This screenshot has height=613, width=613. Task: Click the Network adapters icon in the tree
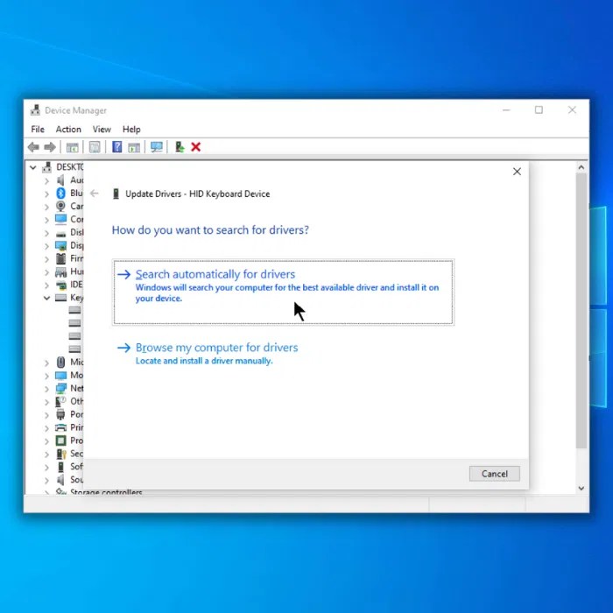coord(60,388)
